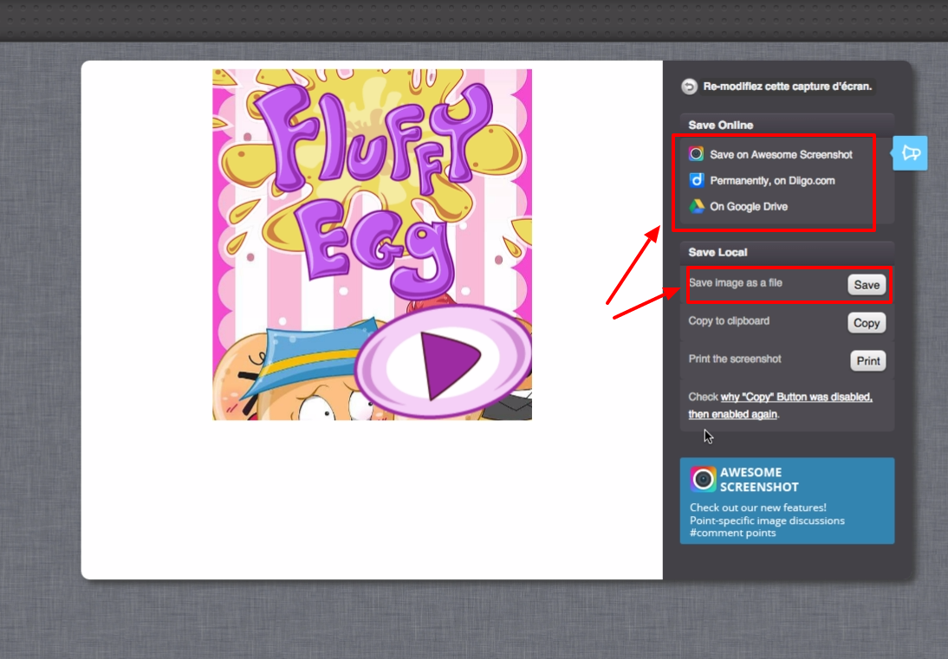Viewport: 948px width, 659px height.
Task: Click the Save Online section header
Action: pyautogui.click(x=721, y=126)
